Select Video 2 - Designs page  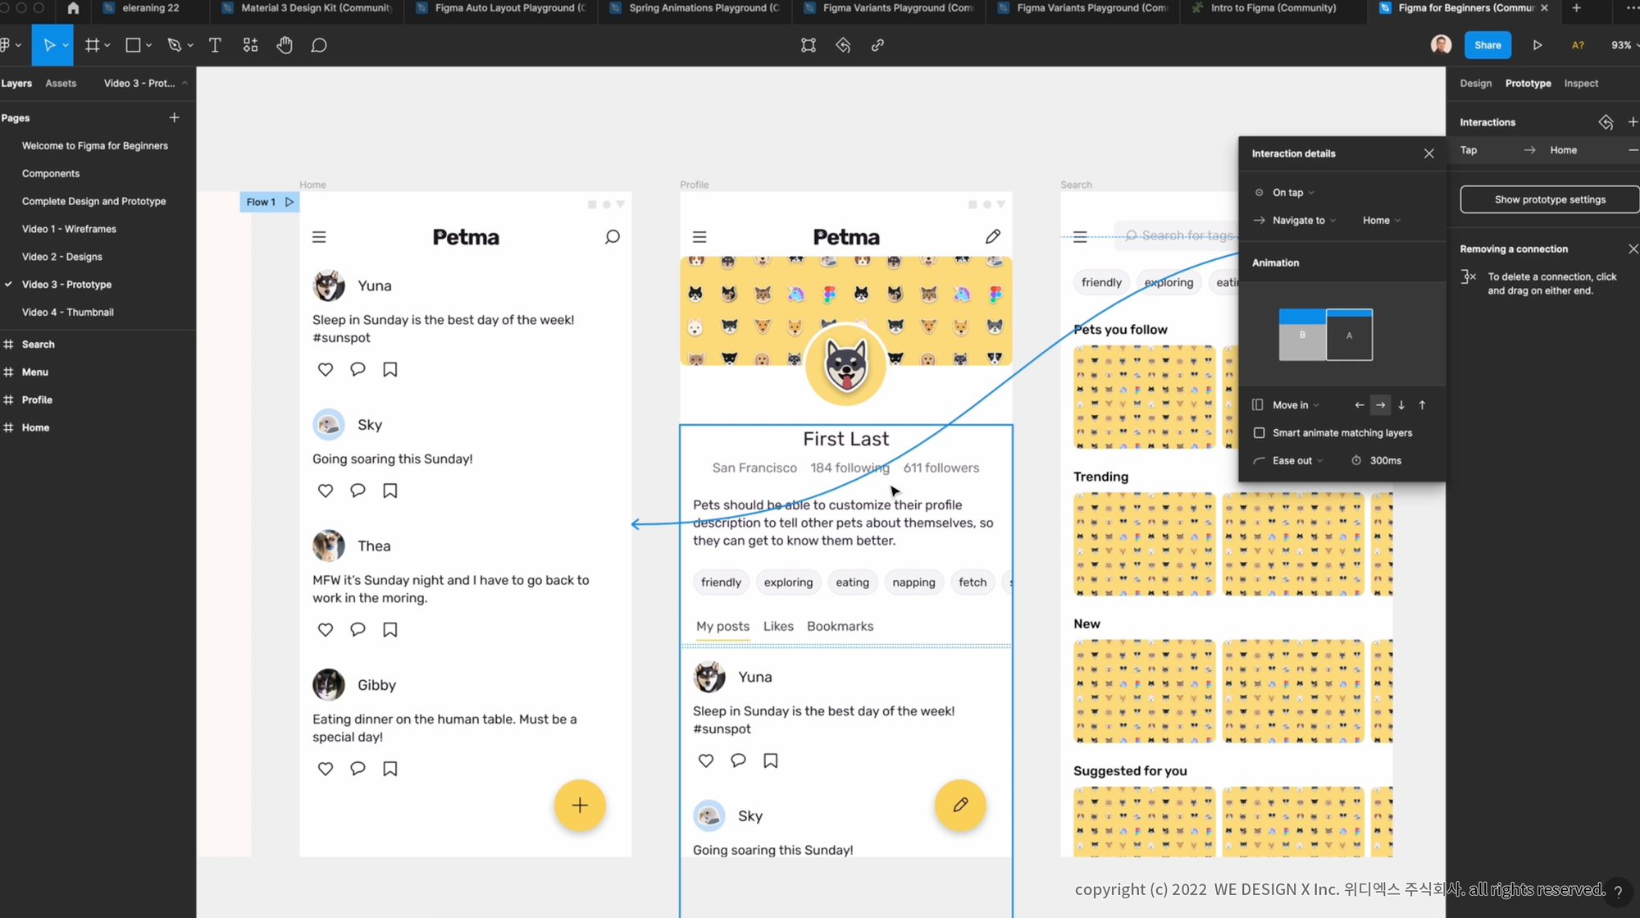click(62, 257)
